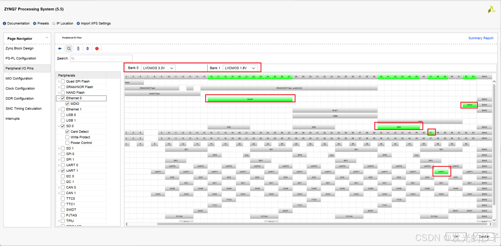This screenshot has width=501, height=246.
Task: Collapse Page Navigator with minus icon
Action: [47, 38]
